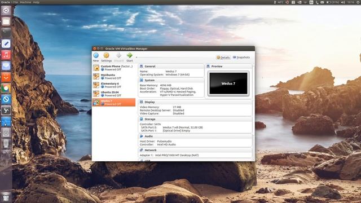The width and height of the screenshot is (361, 203).
Task: Open the Storage section header link
Action: 150,119
